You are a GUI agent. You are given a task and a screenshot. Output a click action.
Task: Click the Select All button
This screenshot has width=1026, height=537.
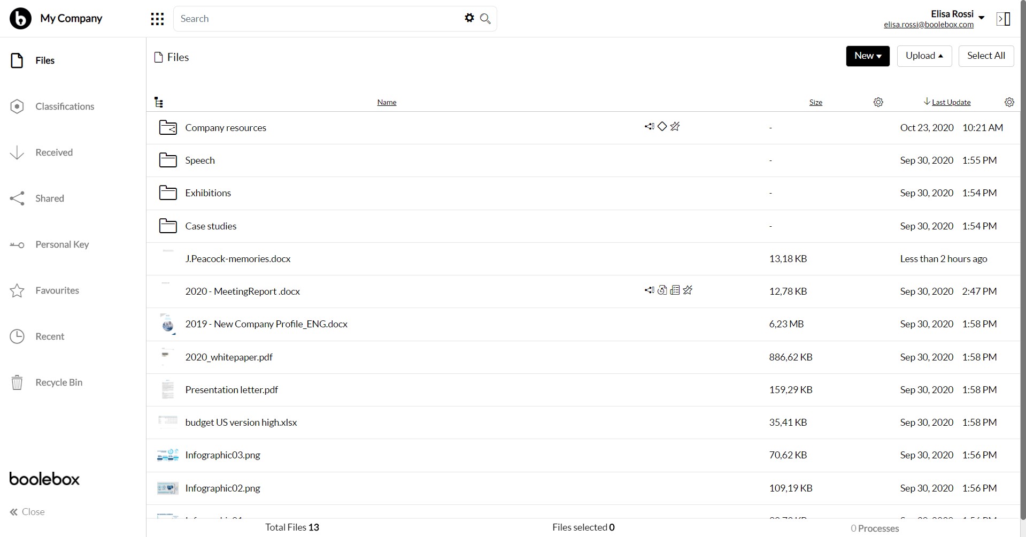985,56
